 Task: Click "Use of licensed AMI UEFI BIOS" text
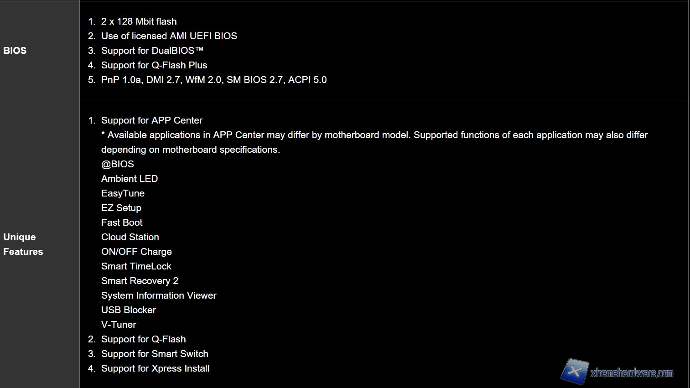pos(169,36)
